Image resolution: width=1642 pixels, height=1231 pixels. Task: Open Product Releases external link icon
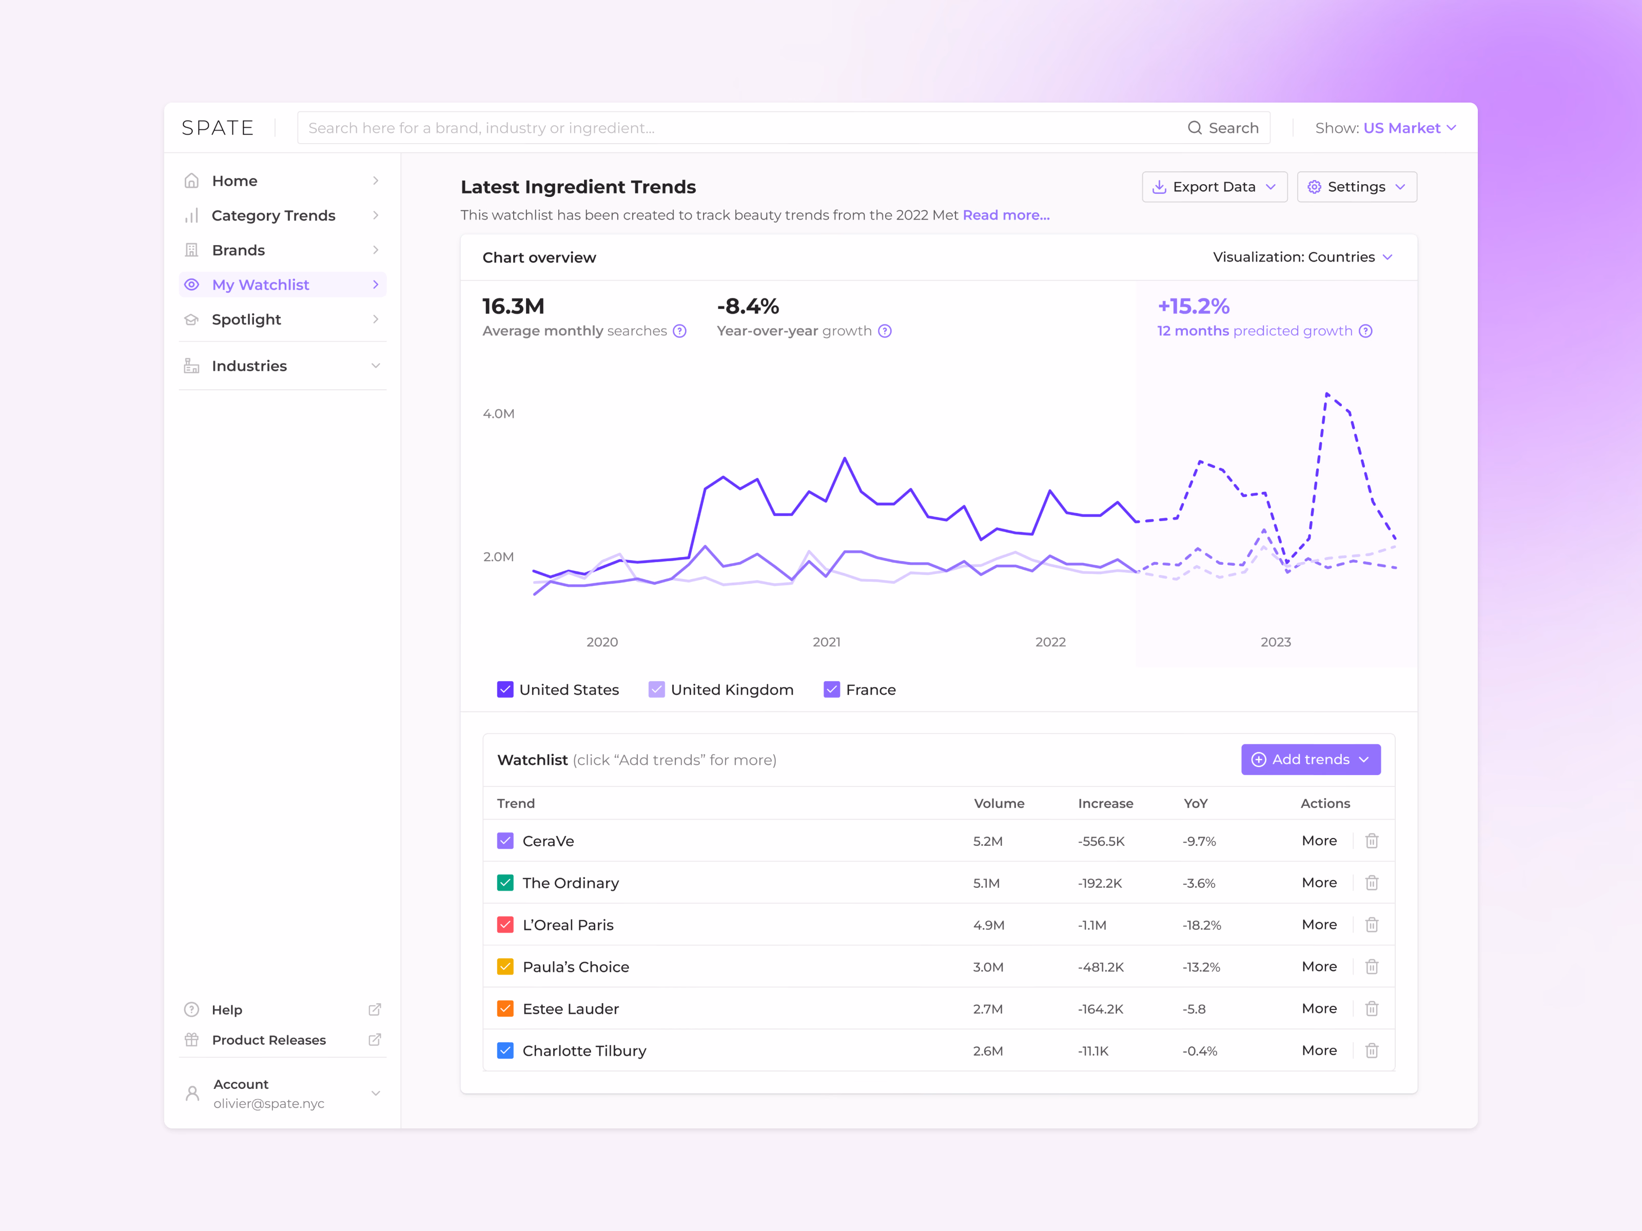(x=375, y=1040)
